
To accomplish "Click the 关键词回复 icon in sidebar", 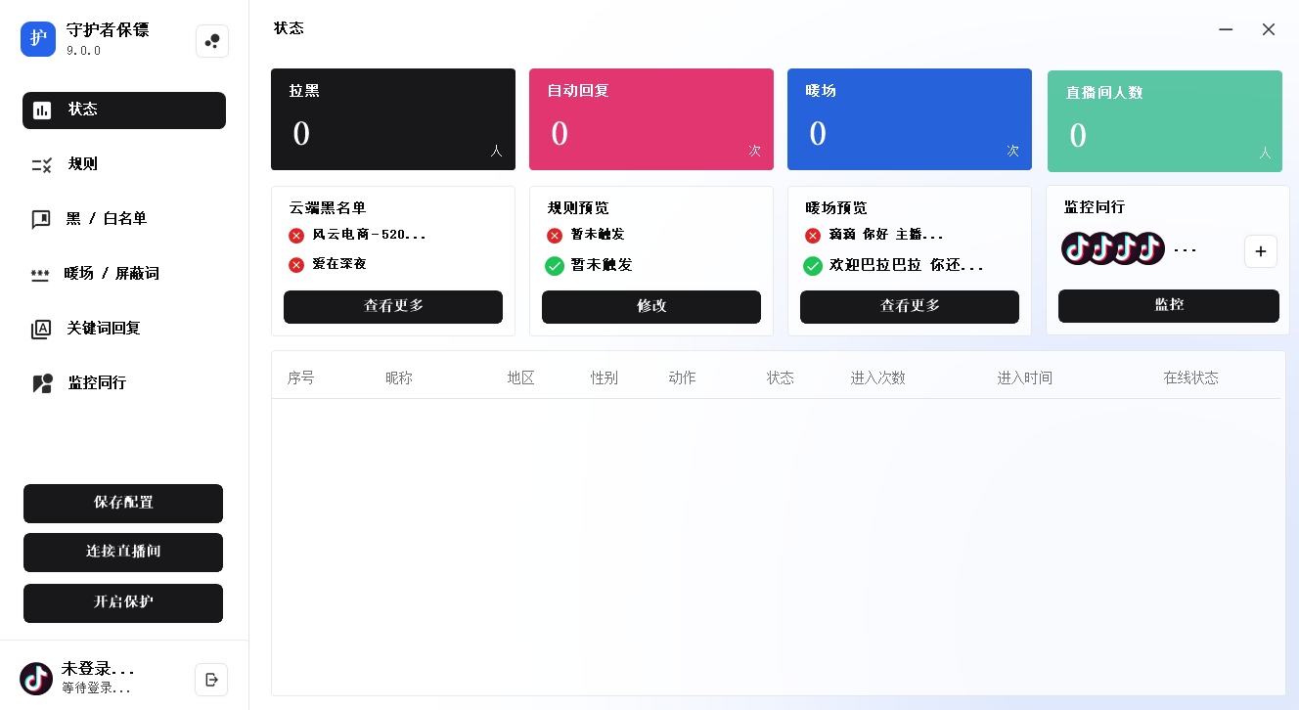I will pos(41,329).
